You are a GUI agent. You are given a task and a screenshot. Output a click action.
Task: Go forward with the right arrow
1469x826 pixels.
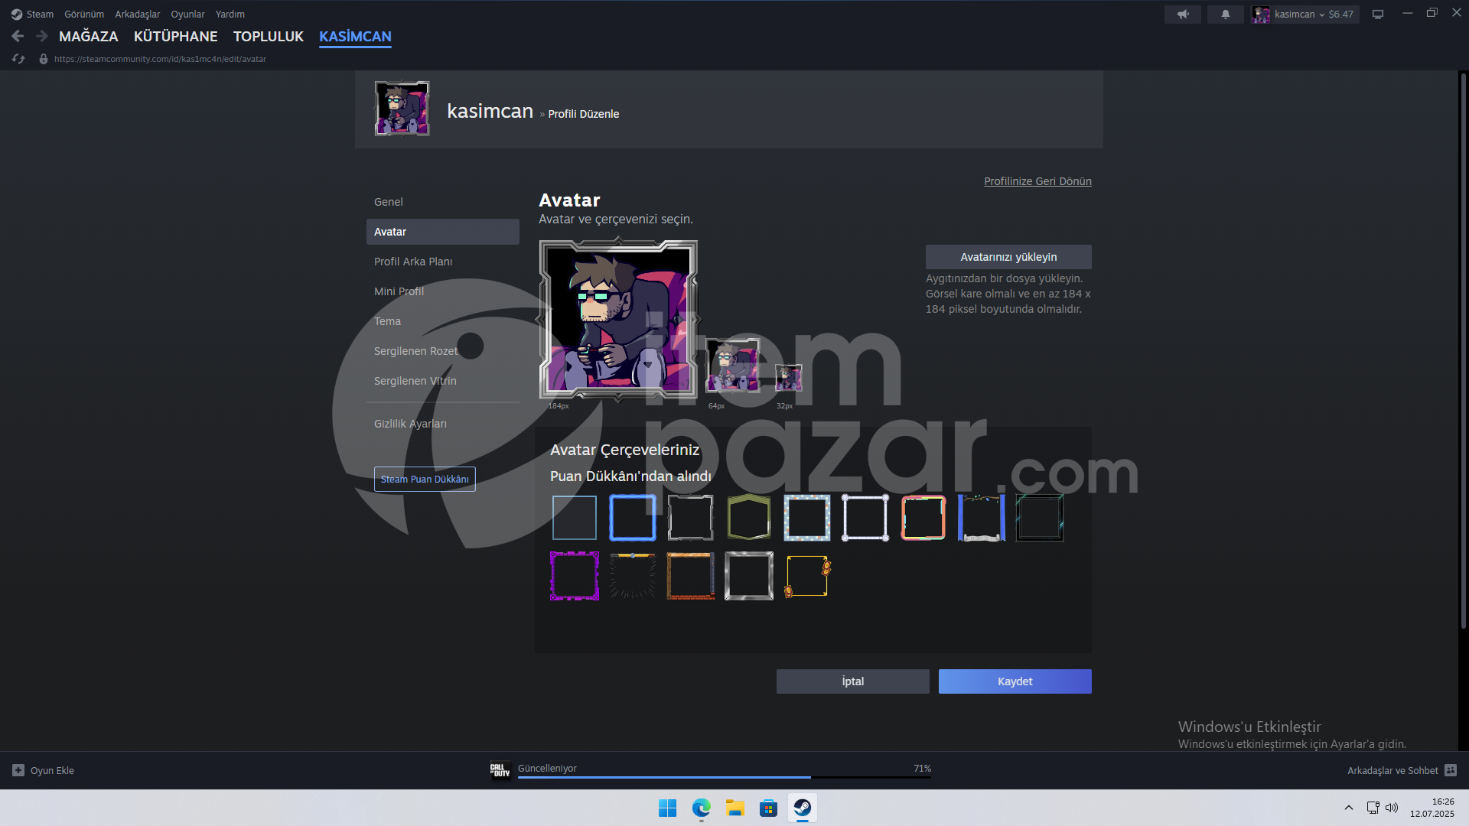click(41, 36)
